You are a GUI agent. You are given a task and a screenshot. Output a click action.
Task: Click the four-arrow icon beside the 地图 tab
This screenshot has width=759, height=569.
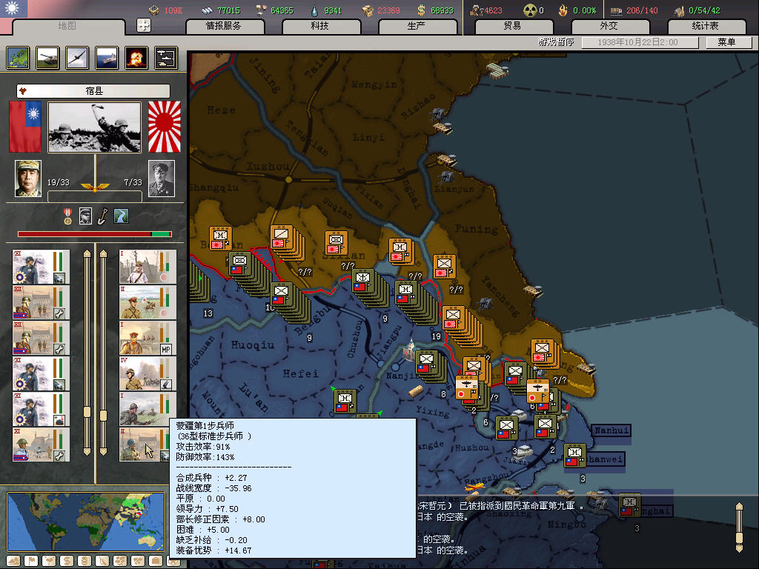144,25
